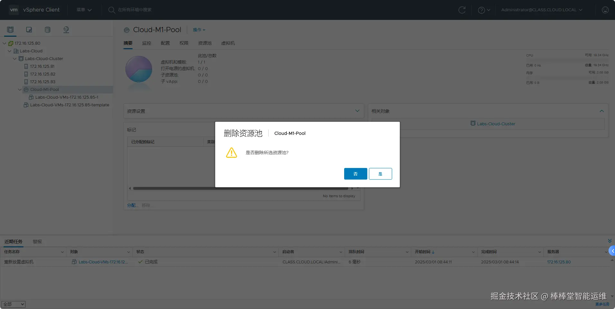Click the warning triangle icon in the dialog
The image size is (615, 309).
tap(231, 153)
